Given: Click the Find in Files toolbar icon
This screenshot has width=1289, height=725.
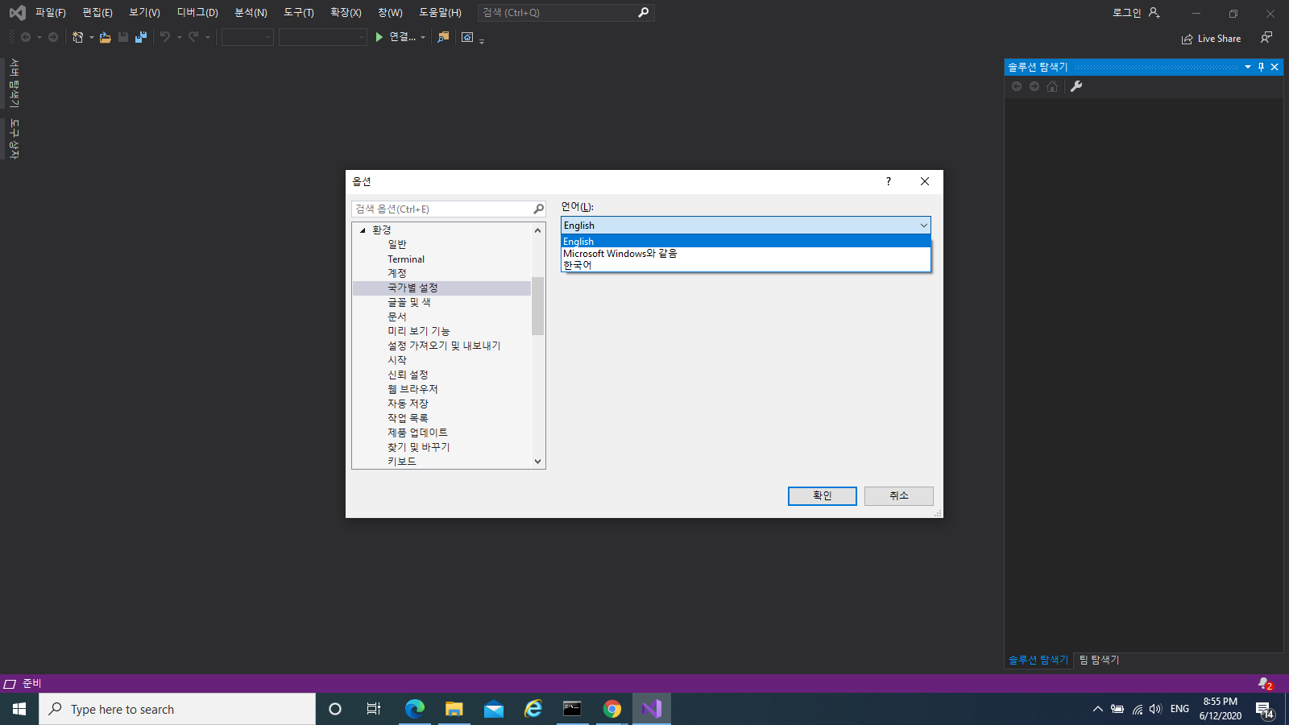Looking at the screenshot, I should (443, 37).
